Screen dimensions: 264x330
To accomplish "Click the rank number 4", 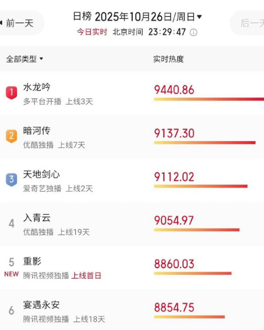I will pyautogui.click(x=11, y=224).
